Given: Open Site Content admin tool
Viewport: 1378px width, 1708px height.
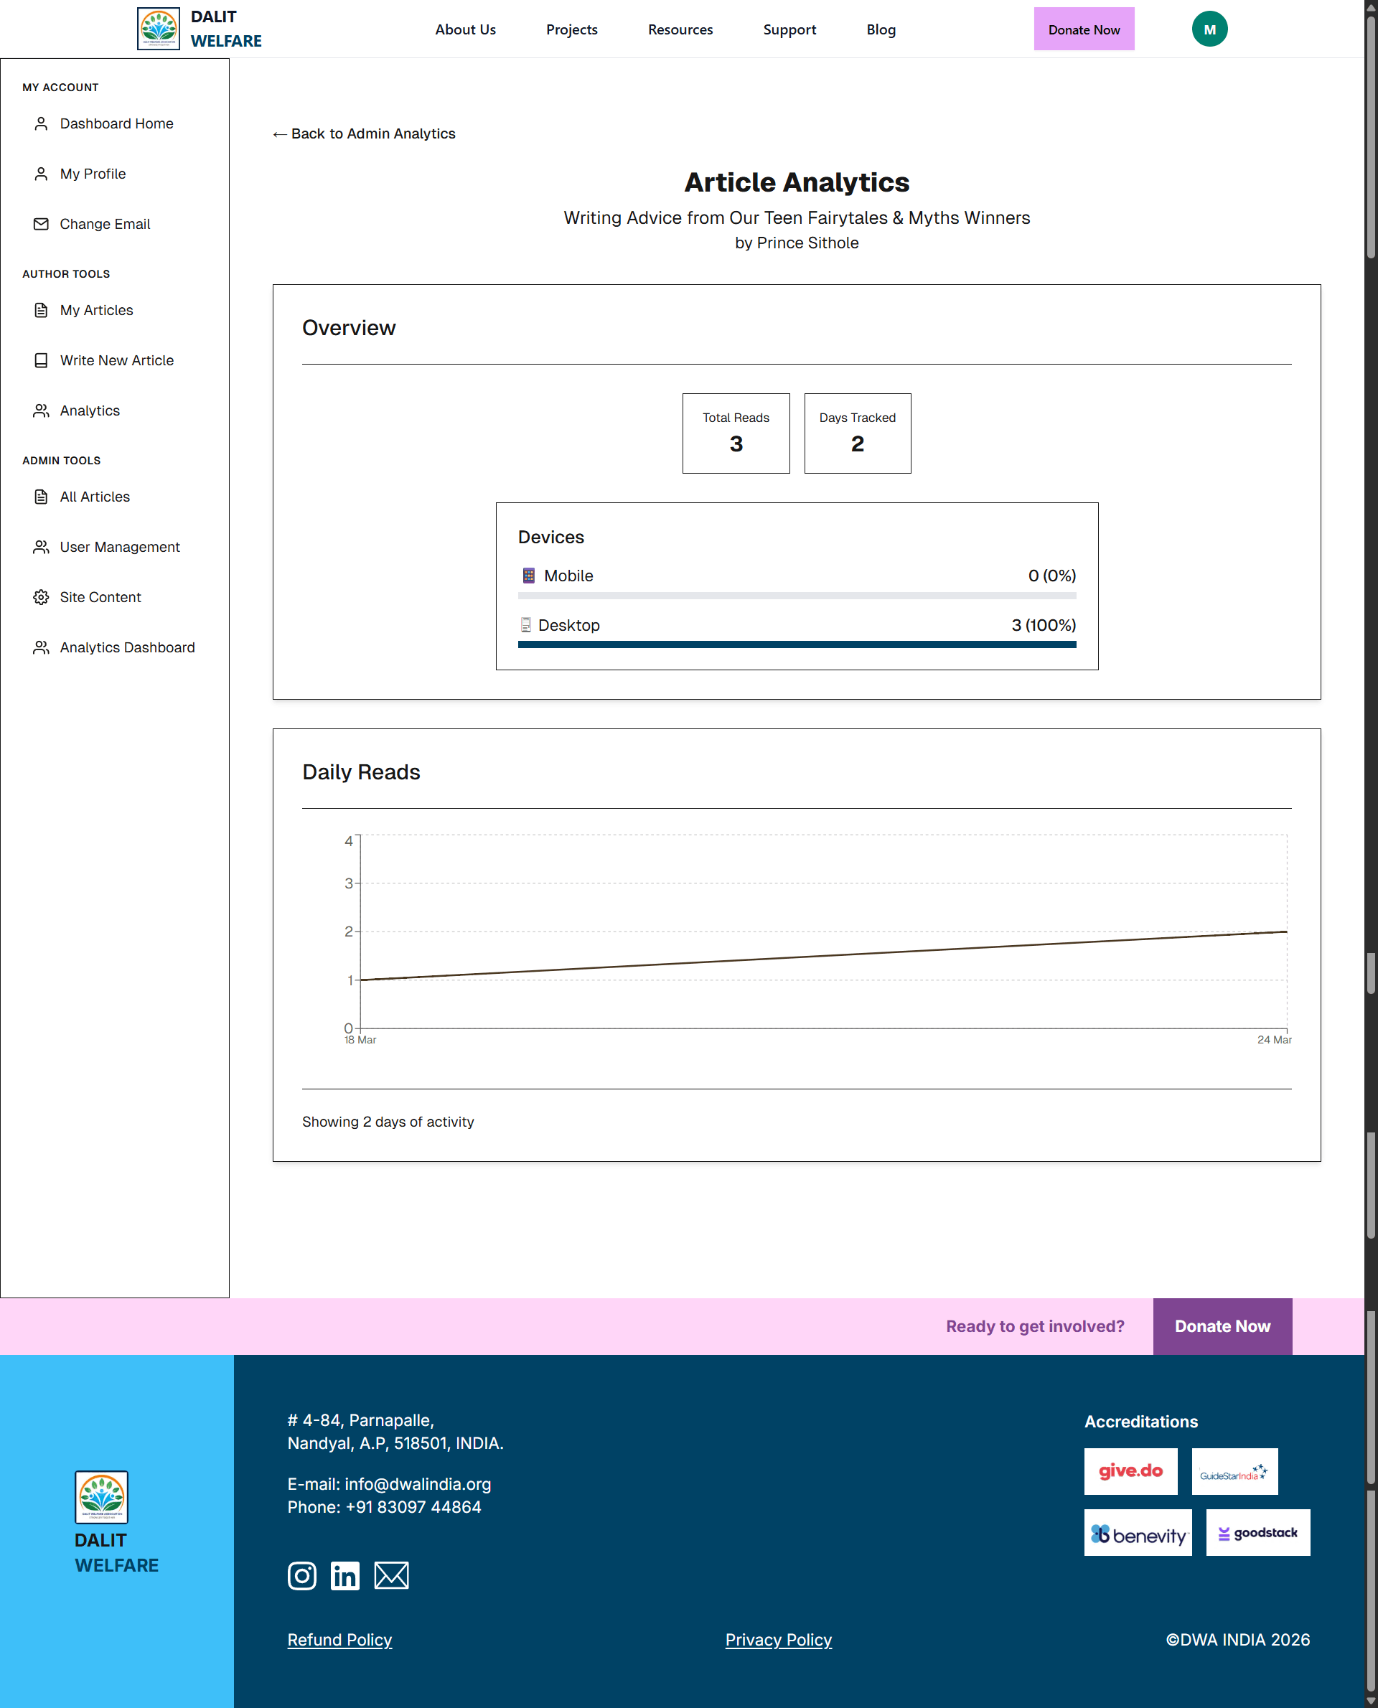Looking at the screenshot, I should (x=100, y=597).
